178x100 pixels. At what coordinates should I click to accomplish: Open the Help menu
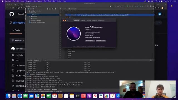pos(64,1)
